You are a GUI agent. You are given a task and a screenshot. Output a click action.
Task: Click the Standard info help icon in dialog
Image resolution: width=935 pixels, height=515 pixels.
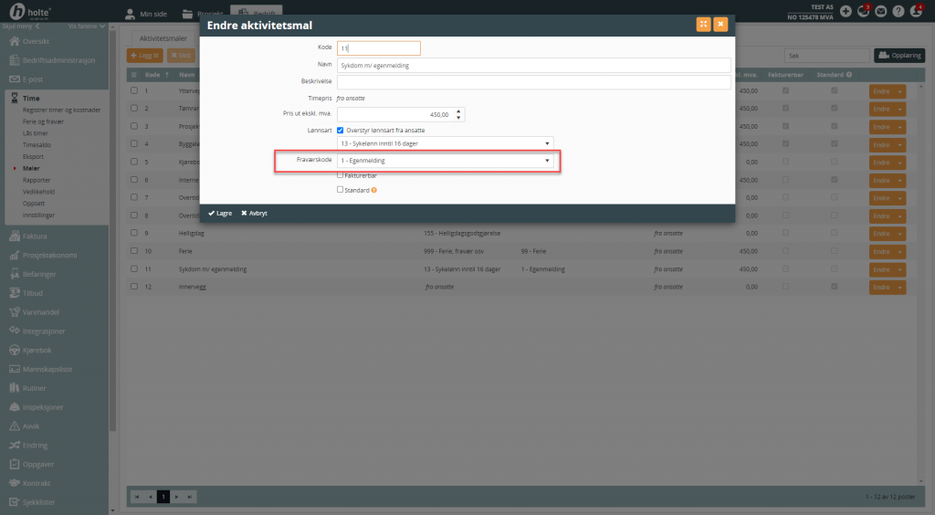(x=373, y=190)
